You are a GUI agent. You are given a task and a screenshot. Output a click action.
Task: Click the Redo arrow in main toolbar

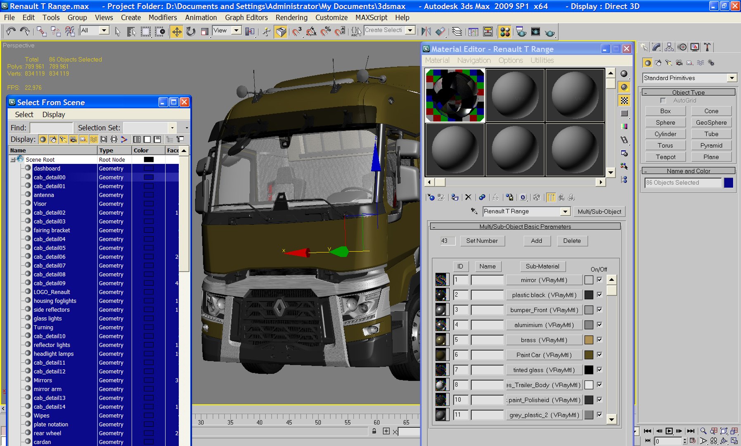tap(25, 31)
